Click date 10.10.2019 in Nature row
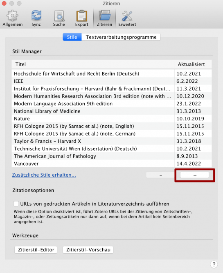The width and height of the screenshot is (223, 273). [x=190, y=119]
